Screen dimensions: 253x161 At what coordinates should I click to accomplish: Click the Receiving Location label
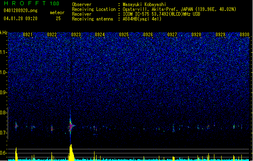[x=94, y=9]
